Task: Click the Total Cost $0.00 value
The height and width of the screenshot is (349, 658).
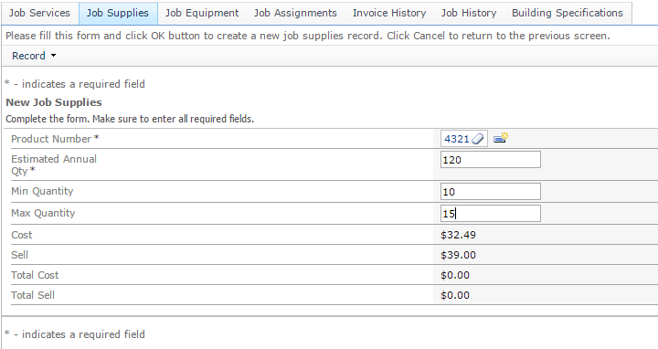Action: (455, 275)
